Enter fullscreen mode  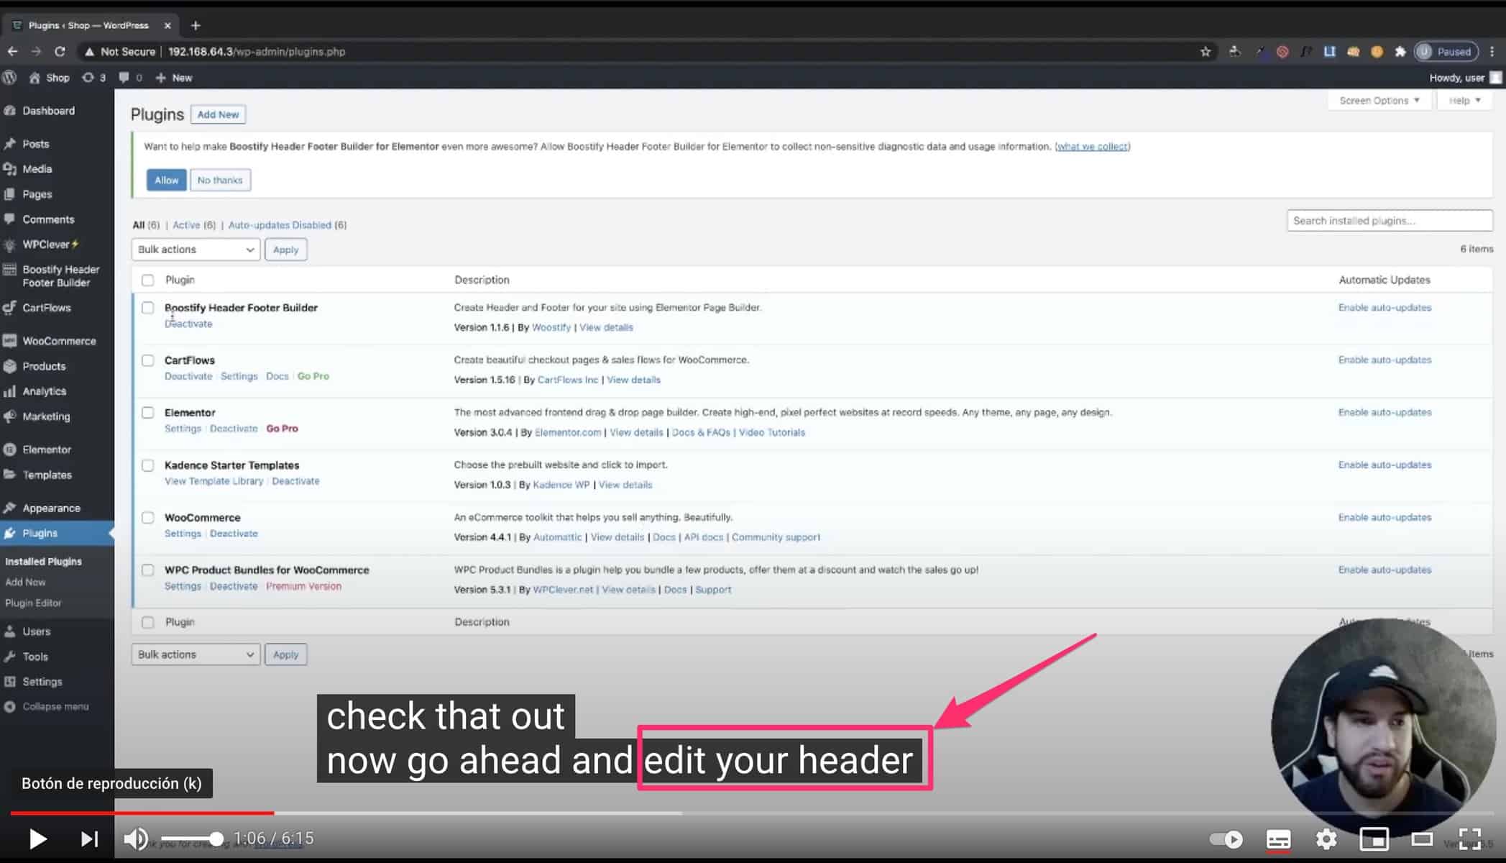1470,839
